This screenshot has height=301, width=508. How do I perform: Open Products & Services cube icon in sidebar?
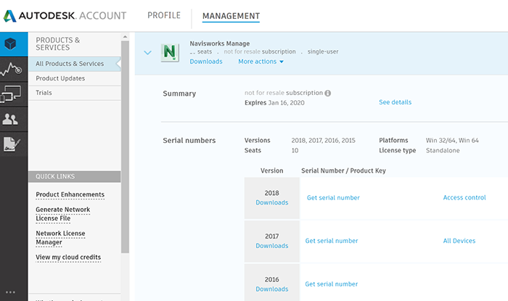click(10, 44)
